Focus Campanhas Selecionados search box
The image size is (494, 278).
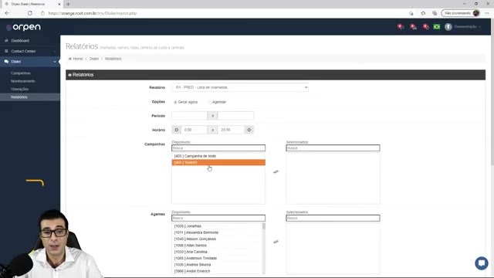(333, 147)
